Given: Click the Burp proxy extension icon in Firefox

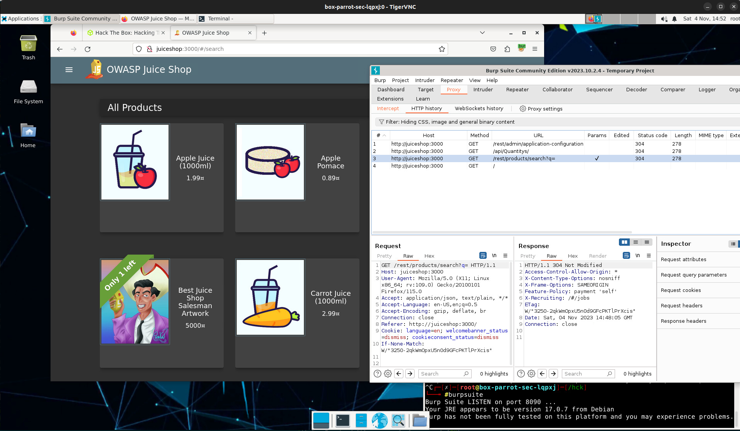Looking at the screenshot, I should tap(521, 48).
